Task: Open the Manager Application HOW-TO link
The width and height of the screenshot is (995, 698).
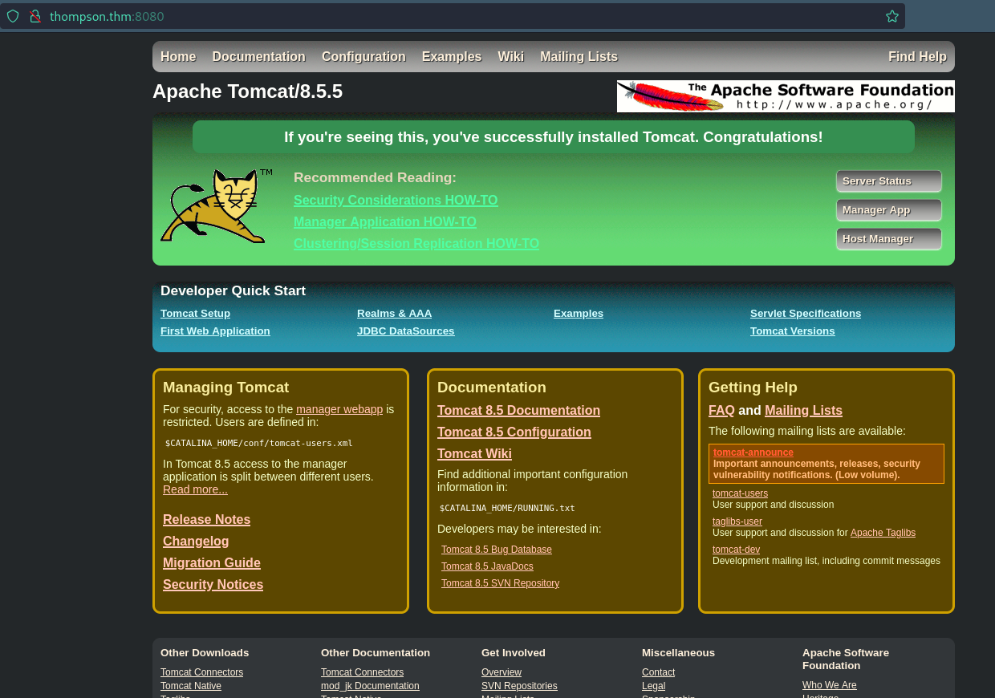Action: pyautogui.click(x=385, y=221)
